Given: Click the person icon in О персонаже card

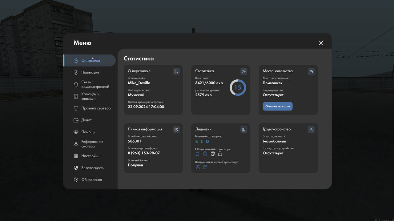Looking at the screenshot, I should 176,71.
